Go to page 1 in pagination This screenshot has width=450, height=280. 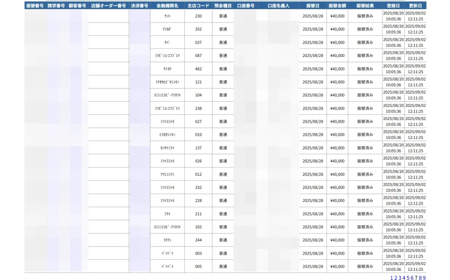(x=392, y=278)
